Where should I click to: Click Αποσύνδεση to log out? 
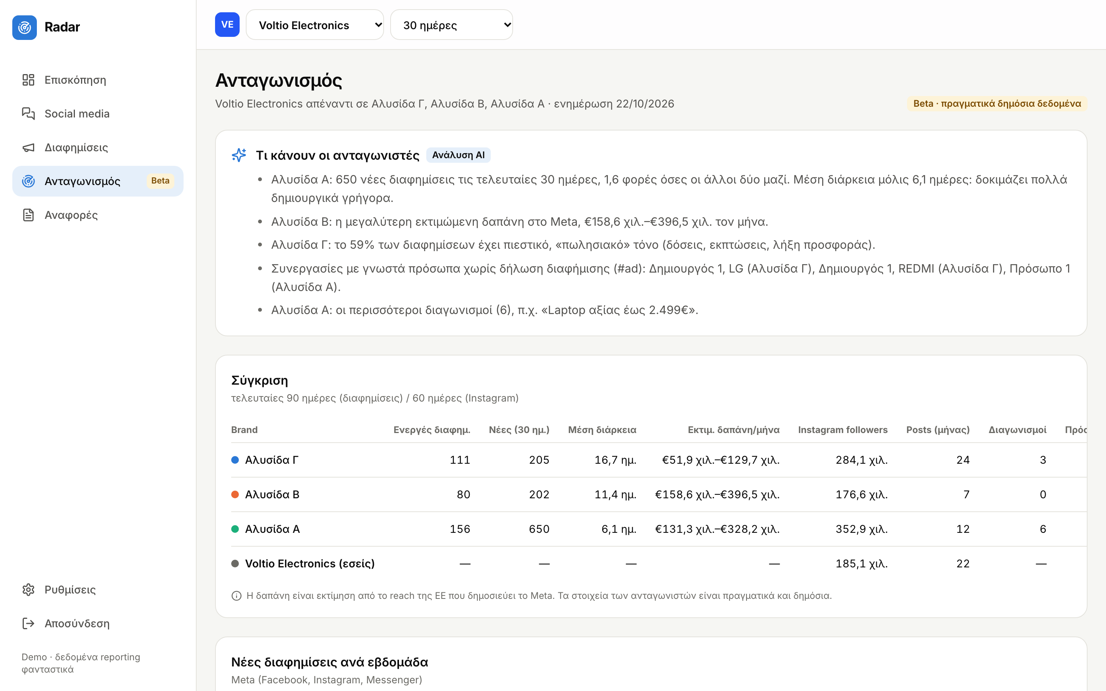point(98,623)
